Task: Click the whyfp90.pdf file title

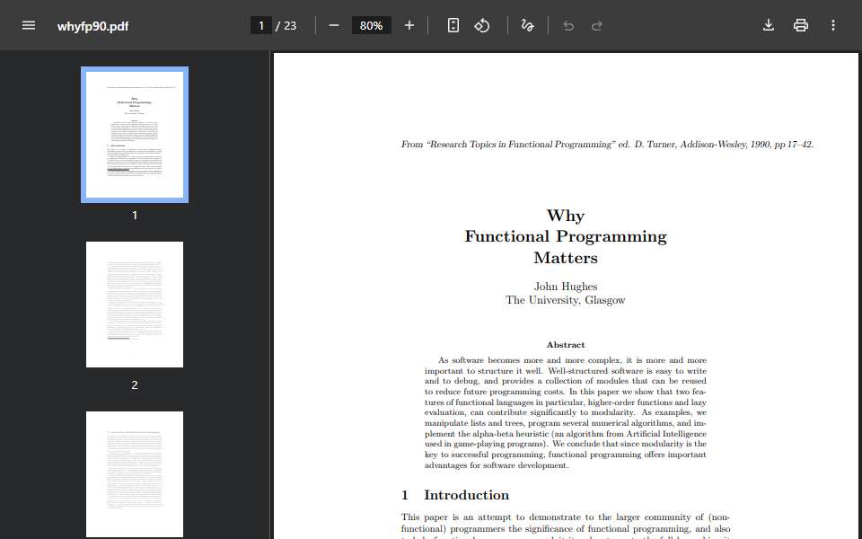Action: [92, 26]
